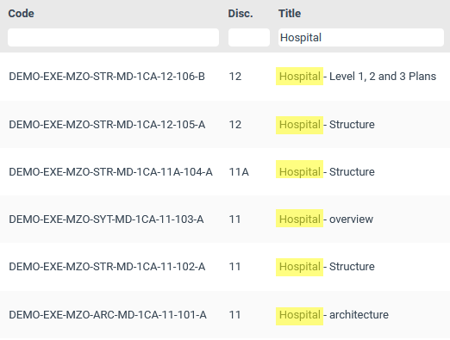Click the Title filter field containing Hospital

coord(361,37)
